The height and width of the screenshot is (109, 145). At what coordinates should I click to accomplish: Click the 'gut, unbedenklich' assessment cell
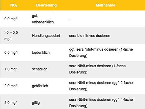click(x=43, y=19)
